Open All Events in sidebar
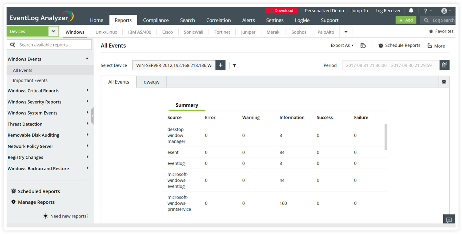 [x=50, y=70]
